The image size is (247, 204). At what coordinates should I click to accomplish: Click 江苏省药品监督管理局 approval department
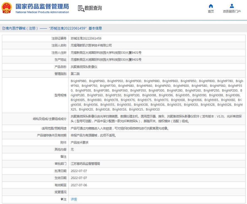pos(85,164)
